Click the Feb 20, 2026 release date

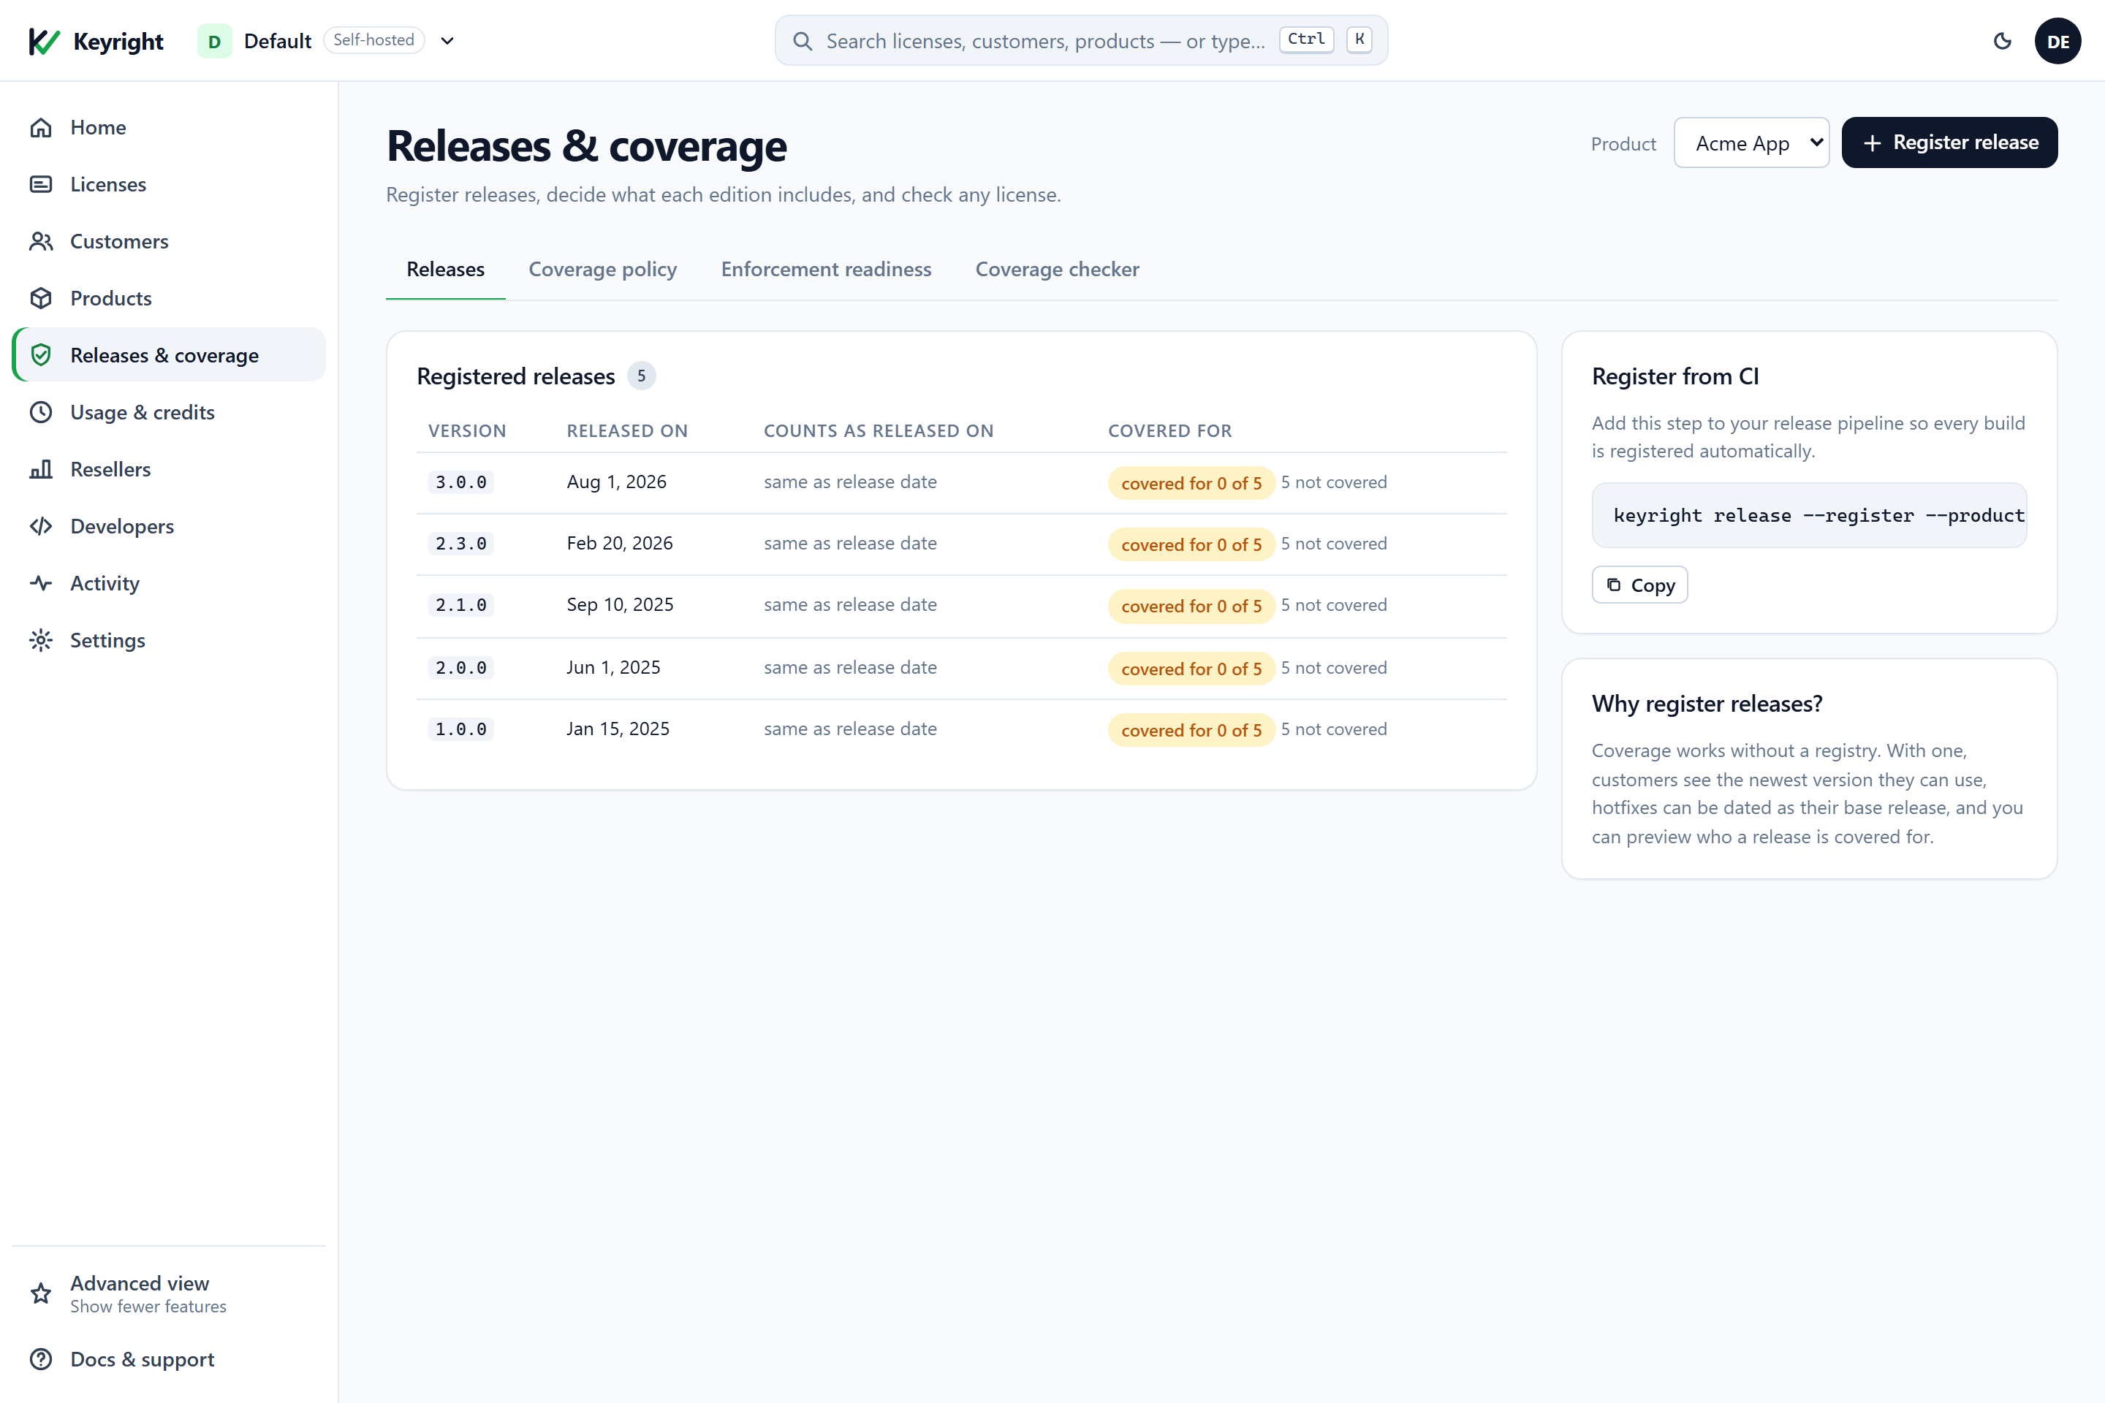(619, 543)
